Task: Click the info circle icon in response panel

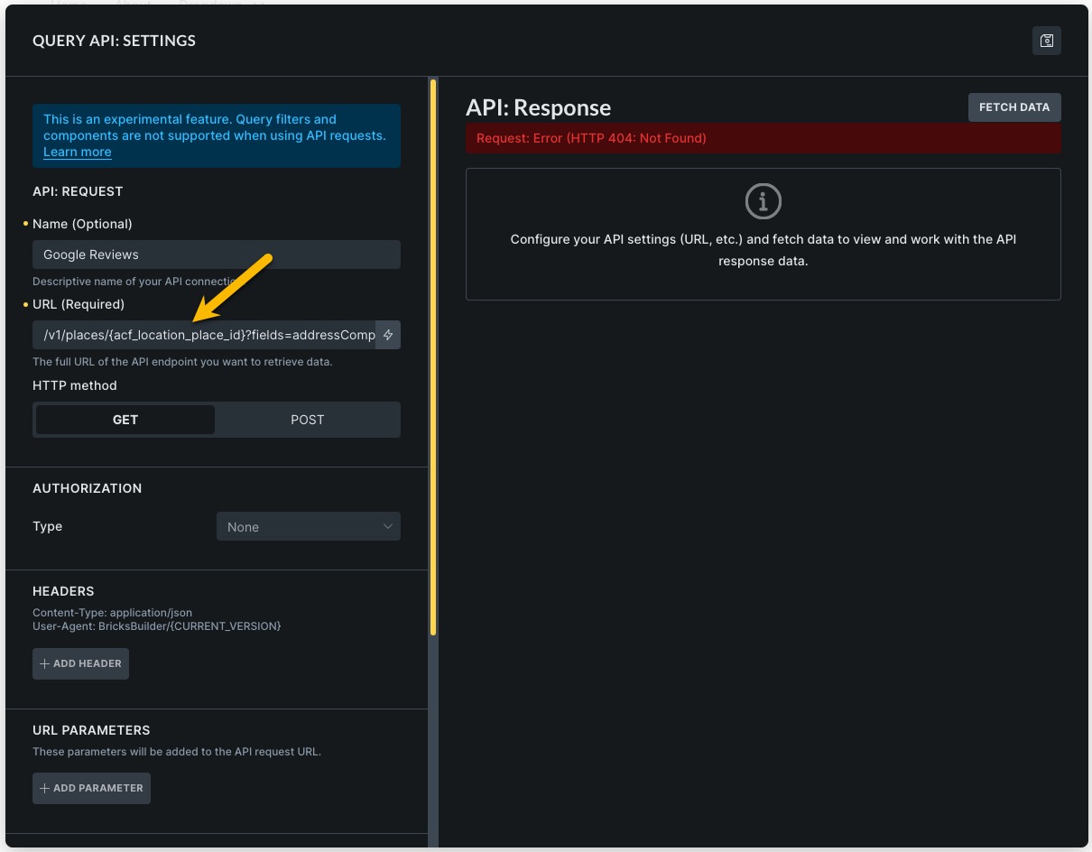Action: point(763,201)
